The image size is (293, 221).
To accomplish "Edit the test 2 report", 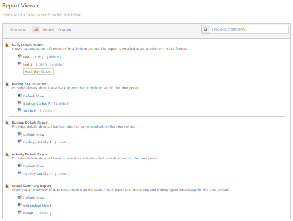I will pos(41,64).
